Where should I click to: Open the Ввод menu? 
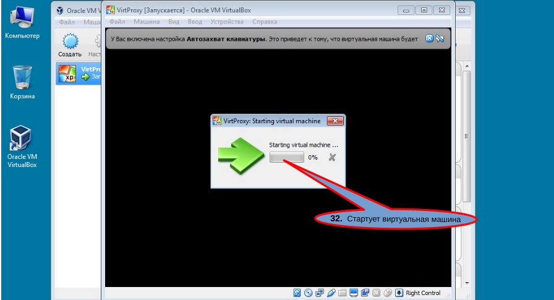pyautogui.click(x=195, y=22)
